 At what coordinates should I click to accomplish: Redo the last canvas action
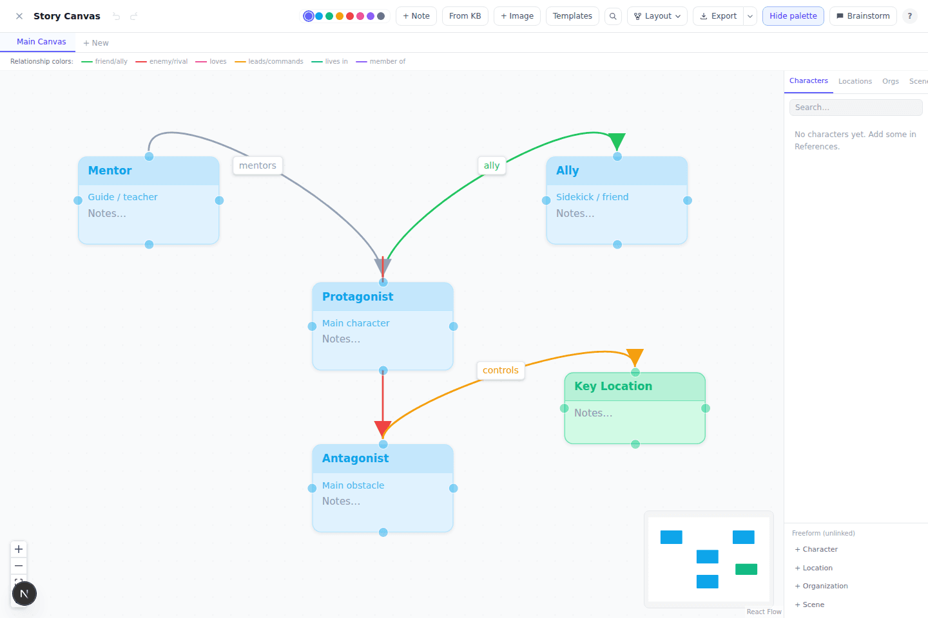[133, 16]
